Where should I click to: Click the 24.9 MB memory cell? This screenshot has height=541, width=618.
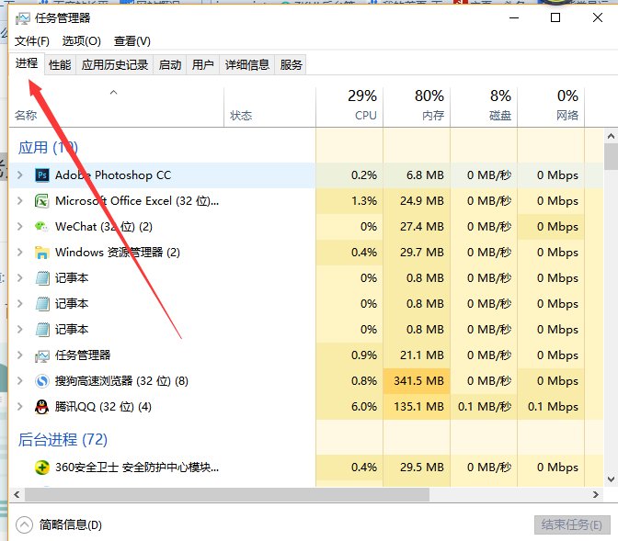[x=417, y=201]
